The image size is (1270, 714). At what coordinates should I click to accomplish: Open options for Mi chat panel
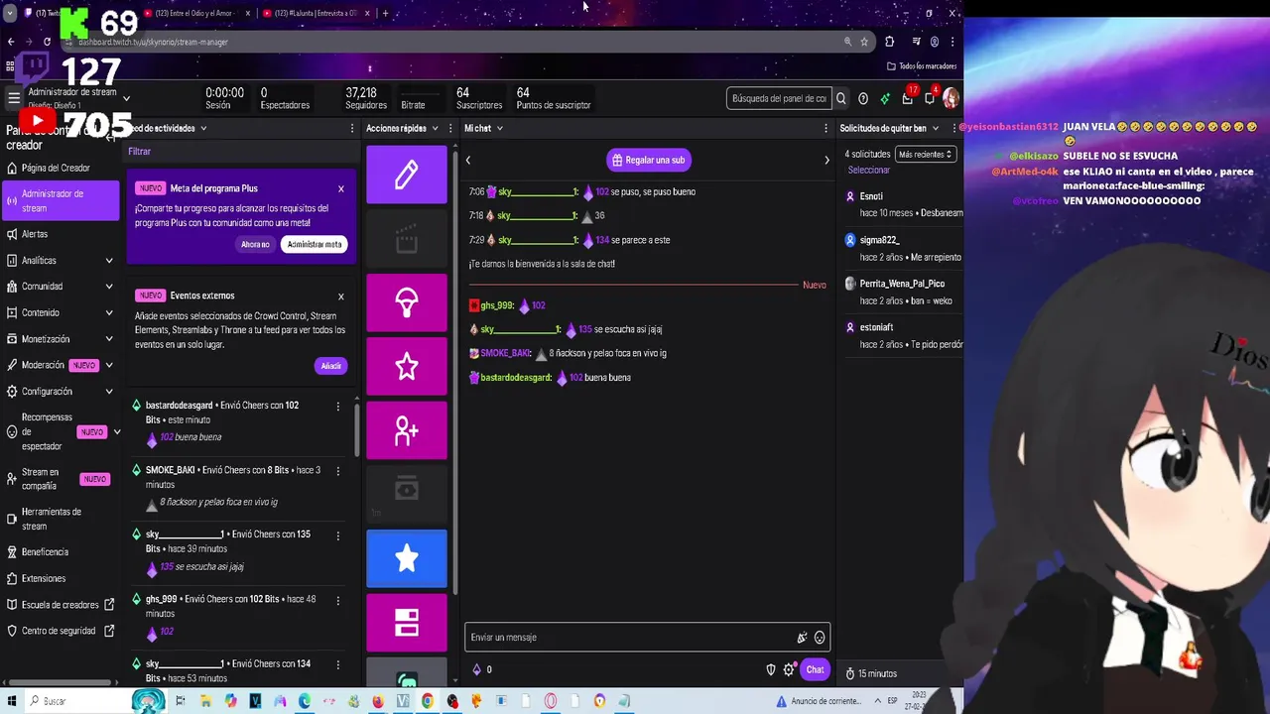825,128
